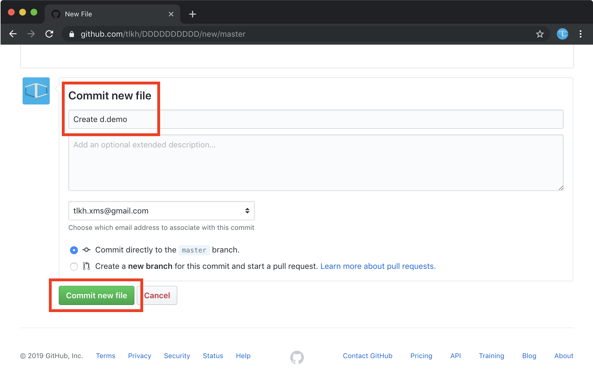Click the Create d.demo commit message field
593x379 pixels.
point(315,119)
